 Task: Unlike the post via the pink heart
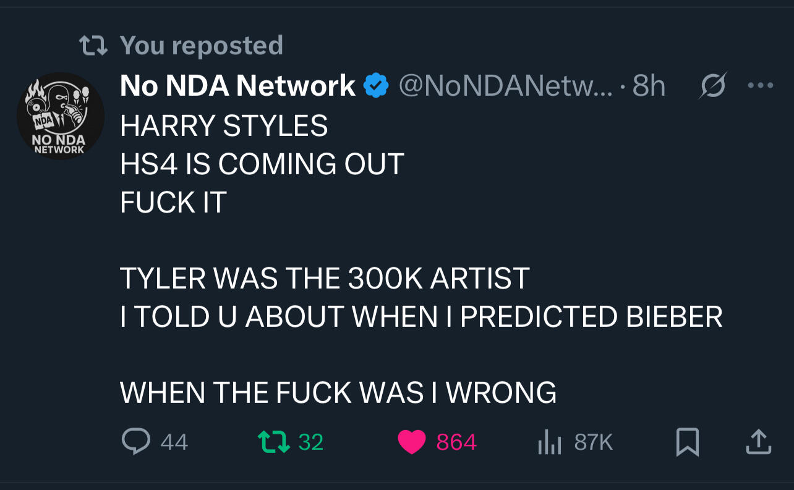tap(412, 442)
